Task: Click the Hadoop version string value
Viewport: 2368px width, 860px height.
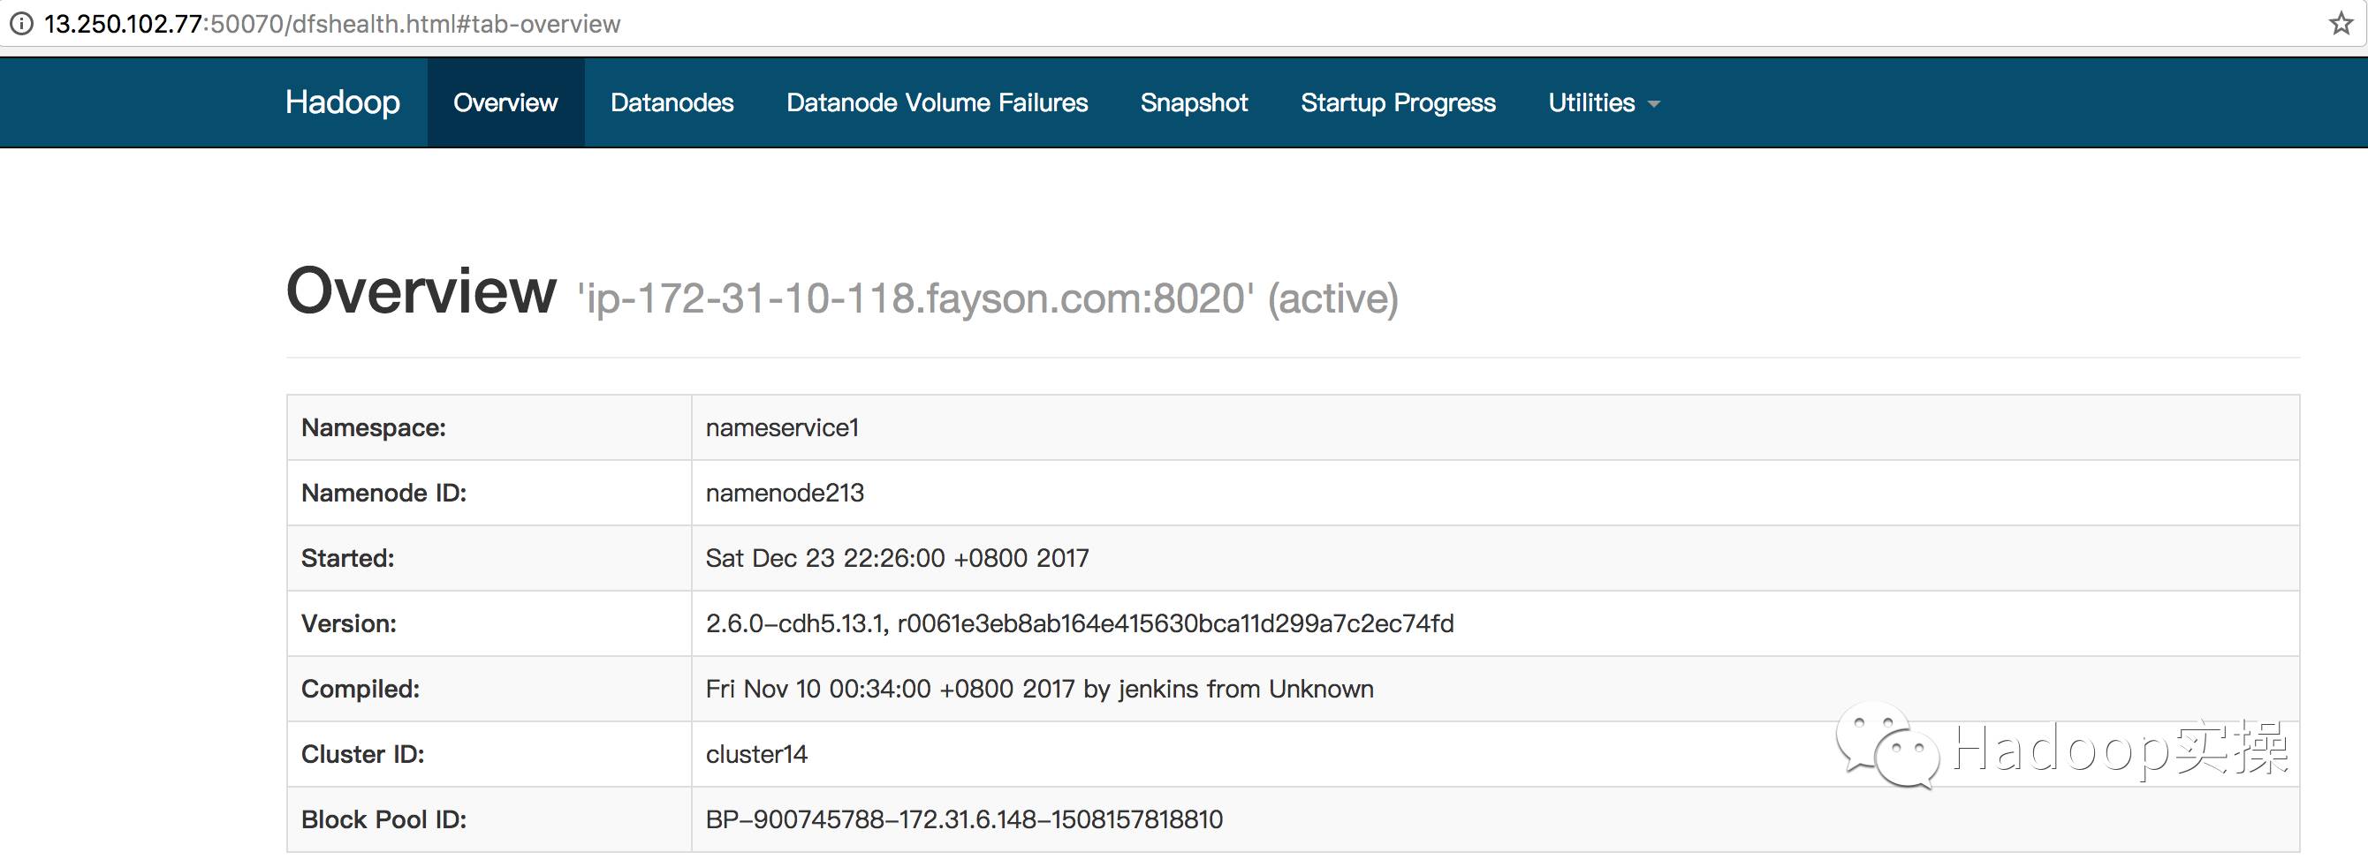Action: point(1079,624)
